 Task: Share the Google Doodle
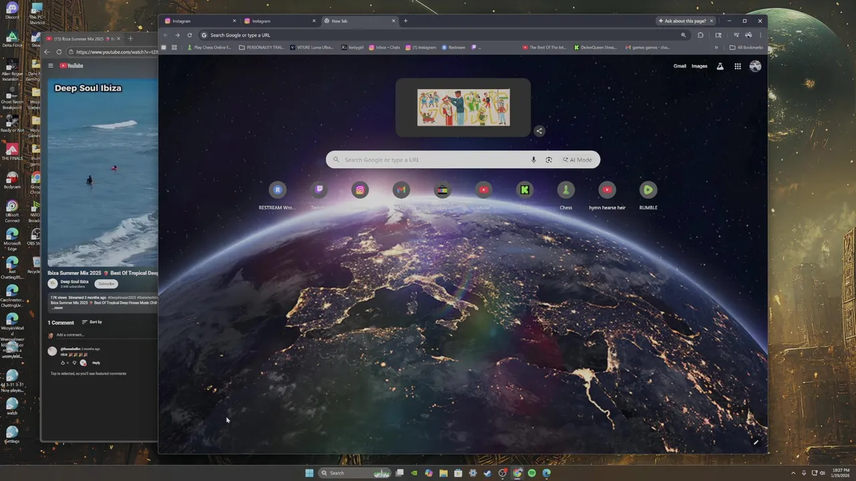(540, 131)
